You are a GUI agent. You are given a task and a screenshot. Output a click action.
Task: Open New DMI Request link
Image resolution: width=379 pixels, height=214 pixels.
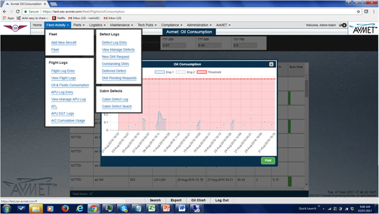click(x=116, y=56)
